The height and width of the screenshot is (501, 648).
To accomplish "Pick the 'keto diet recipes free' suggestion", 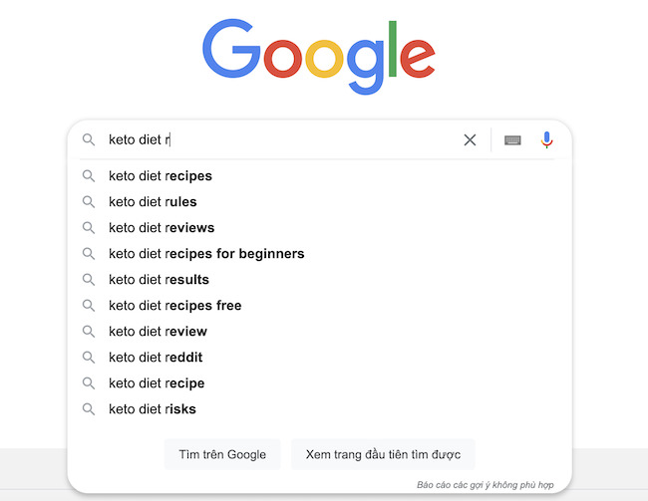I will pyautogui.click(x=174, y=306).
